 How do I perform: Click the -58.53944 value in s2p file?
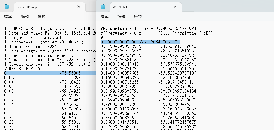pos(70,127)
